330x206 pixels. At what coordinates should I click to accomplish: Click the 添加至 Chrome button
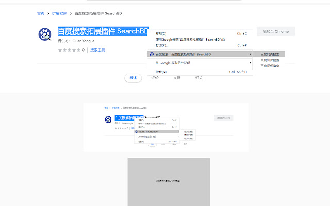click(276, 31)
